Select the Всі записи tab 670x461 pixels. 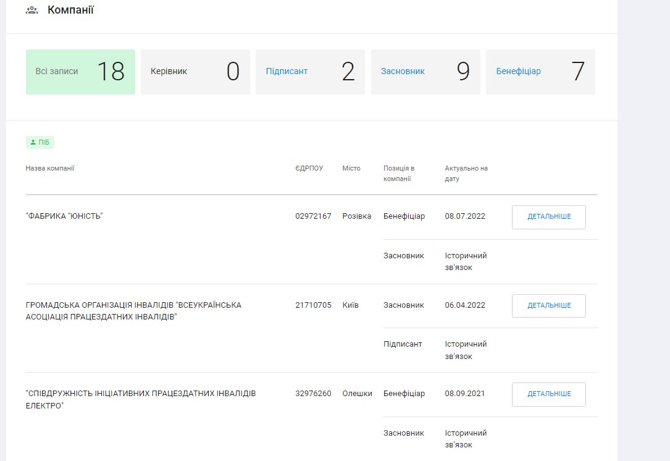coord(80,72)
